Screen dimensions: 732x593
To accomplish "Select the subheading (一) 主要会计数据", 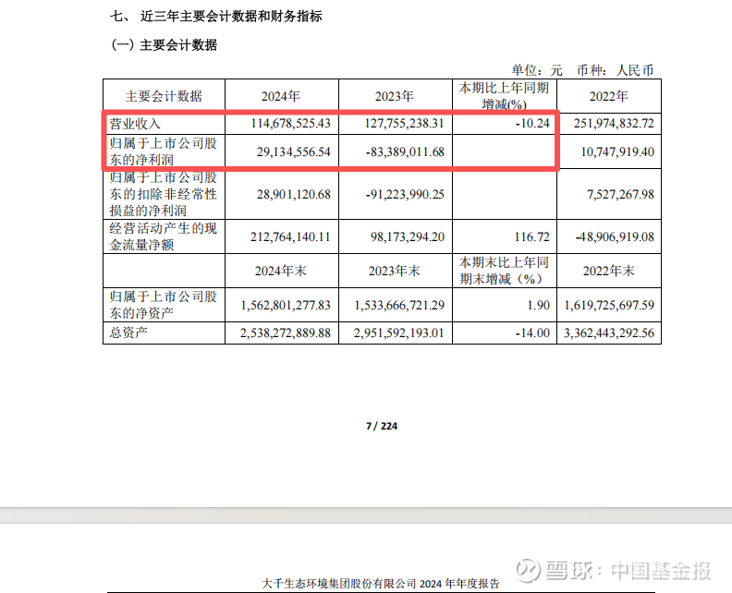I will pyautogui.click(x=165, y=45).
